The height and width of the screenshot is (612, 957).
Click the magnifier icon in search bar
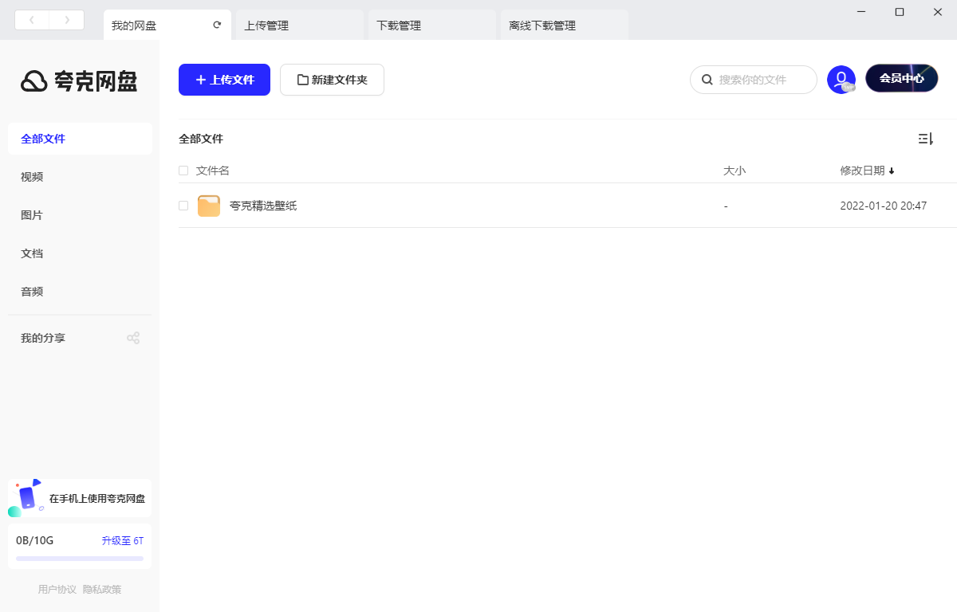(x=707, y=80)
